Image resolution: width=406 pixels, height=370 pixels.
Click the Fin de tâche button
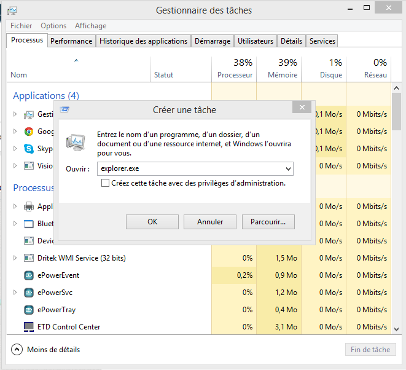tap(370, 350)
